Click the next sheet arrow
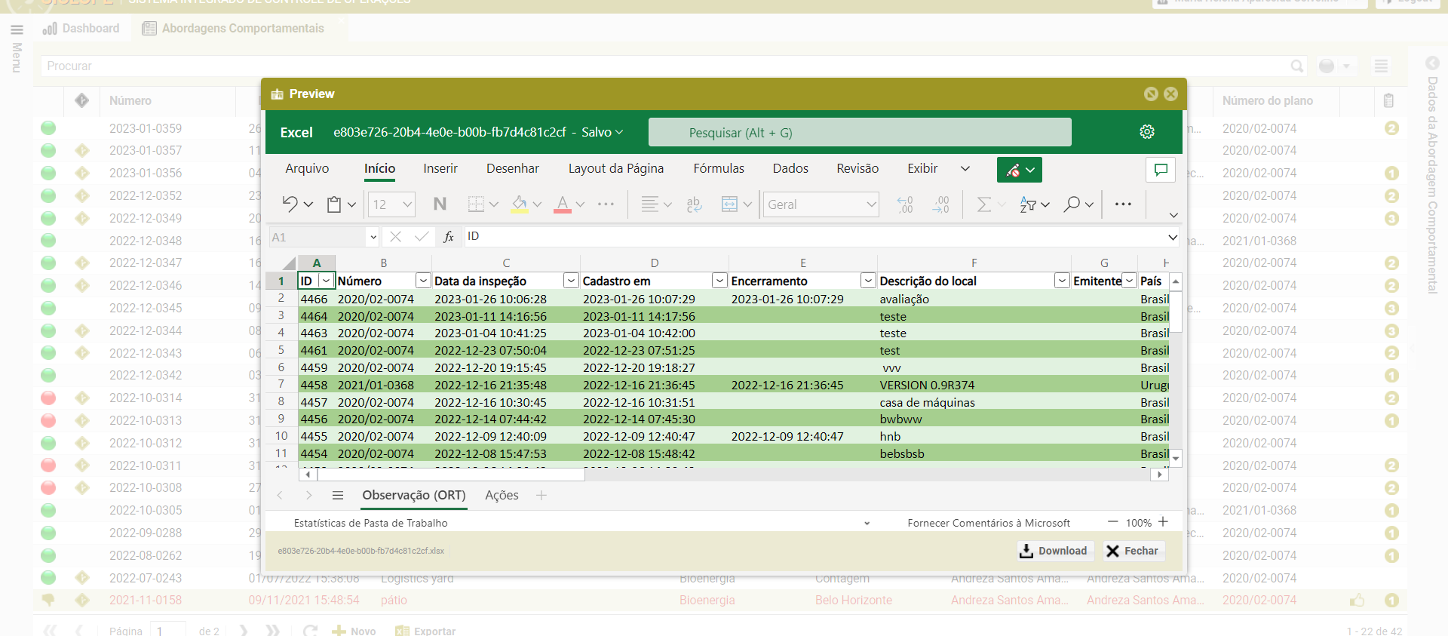Screen dimensions: 1448x636 pos(308,496)
